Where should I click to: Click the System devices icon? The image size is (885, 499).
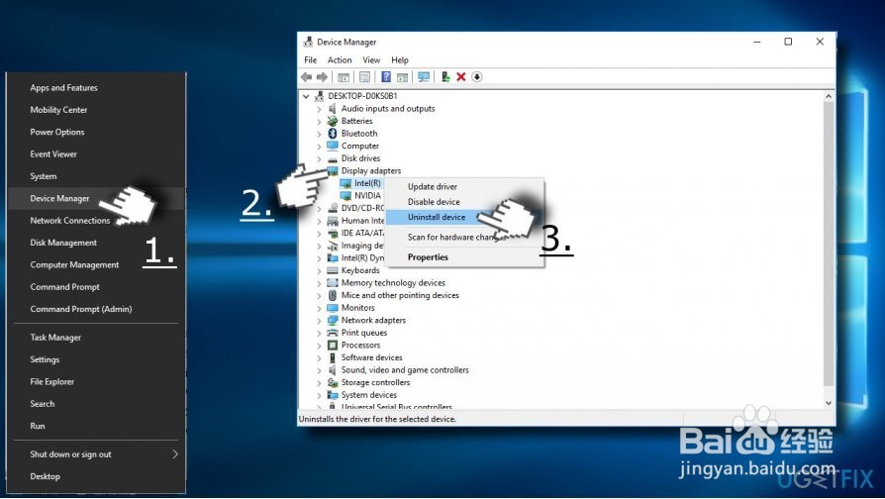pos(333,395)
